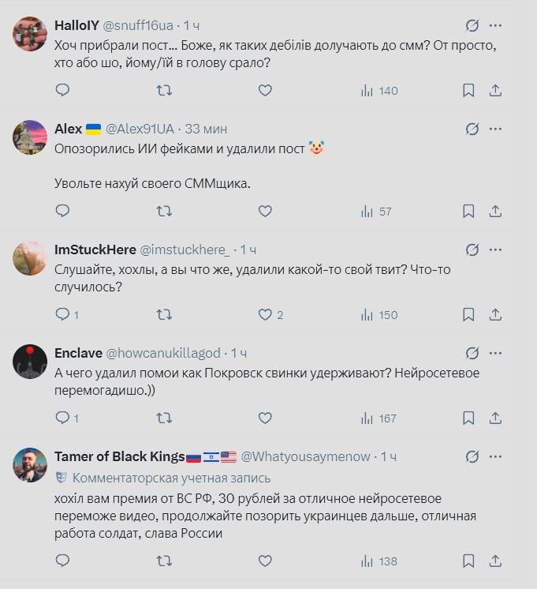
Task: Open more options for HalloIY tweet
Action: tap(495, 24)
